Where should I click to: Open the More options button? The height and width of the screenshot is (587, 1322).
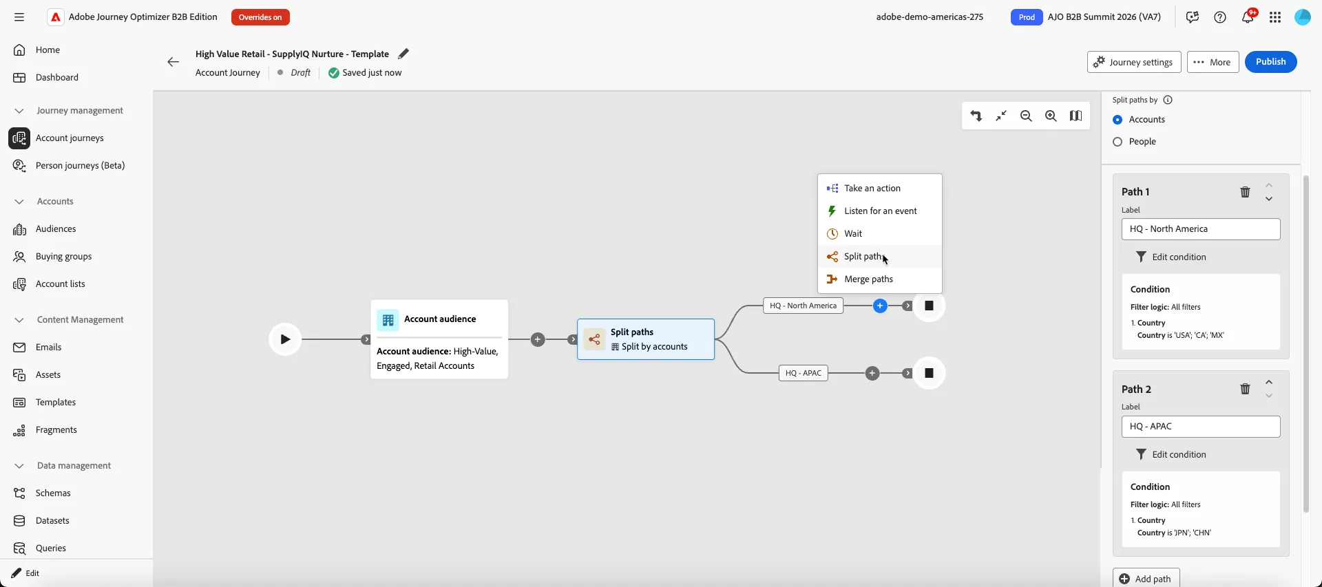pyautogui.click(x=1213, y=62)
